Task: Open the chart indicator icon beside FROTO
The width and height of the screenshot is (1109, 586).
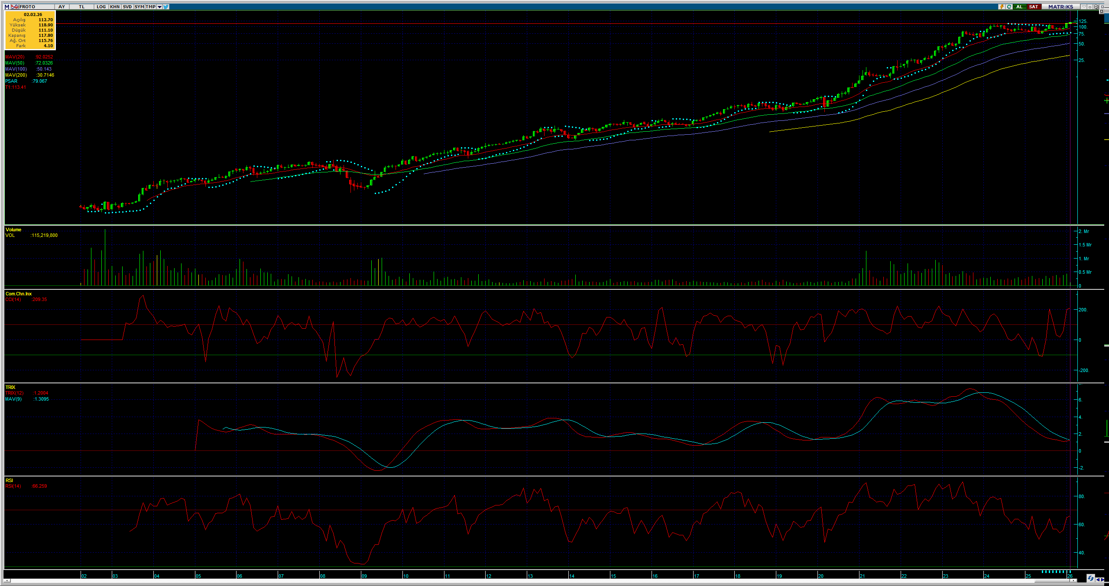Action: 15,6
